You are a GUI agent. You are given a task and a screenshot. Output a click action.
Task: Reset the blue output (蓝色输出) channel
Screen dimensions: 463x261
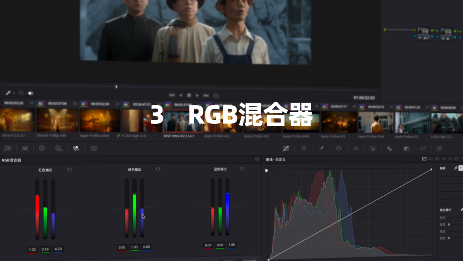[242, 170]
